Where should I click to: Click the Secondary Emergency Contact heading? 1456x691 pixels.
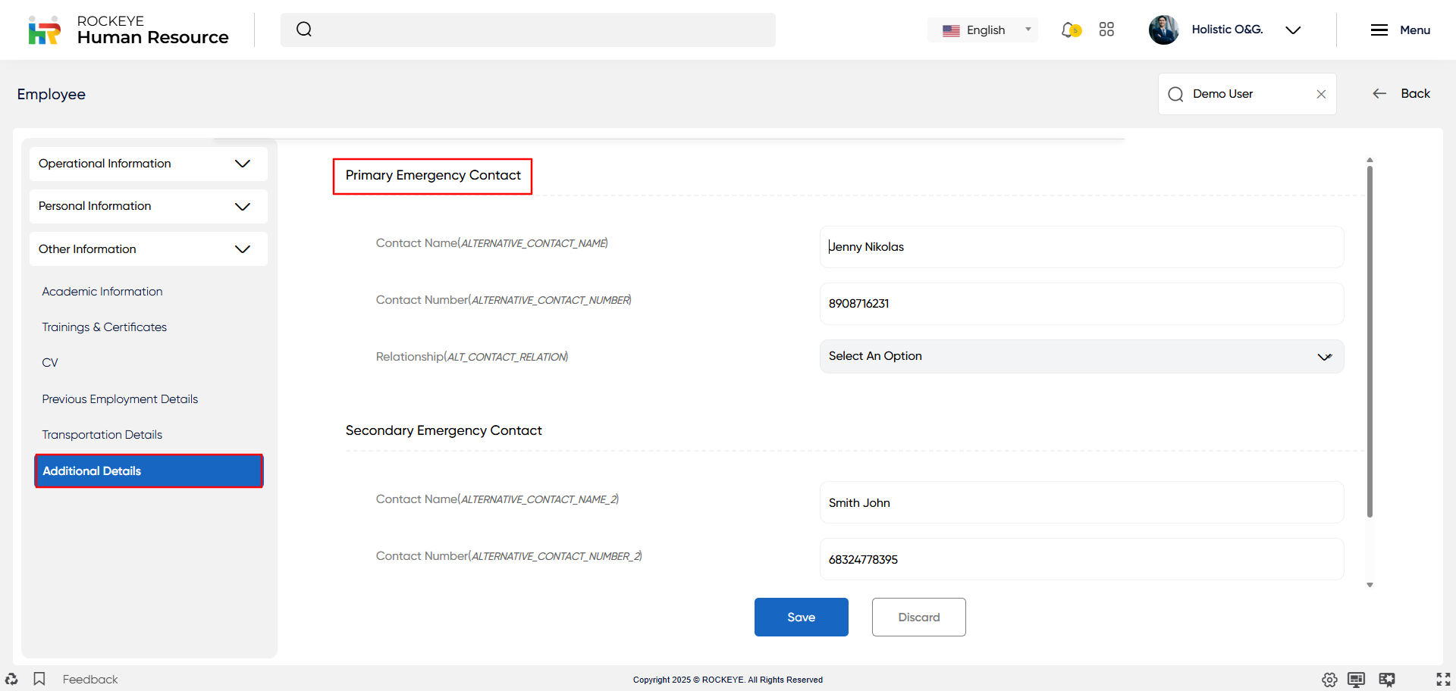(444, 430)
